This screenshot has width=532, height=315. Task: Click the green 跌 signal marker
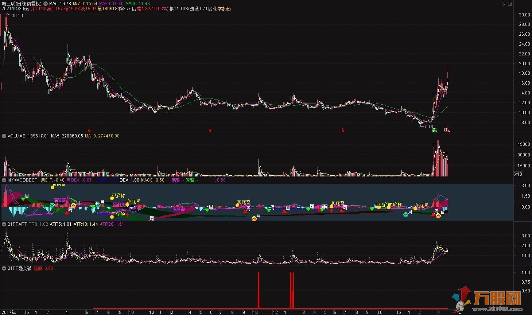pos(434,130)
